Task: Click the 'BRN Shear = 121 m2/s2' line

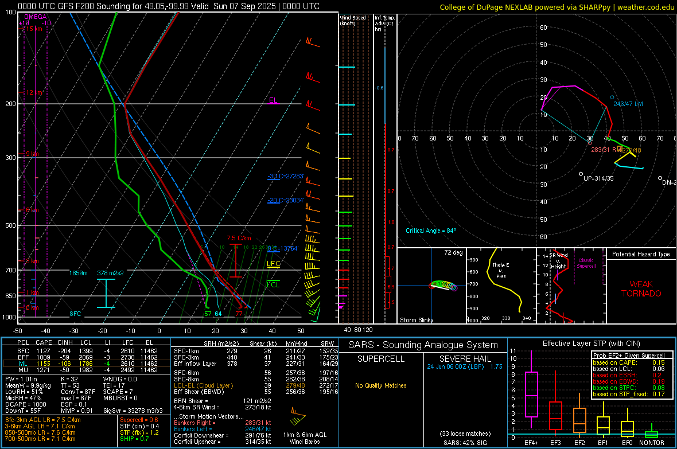Action: point(223,401)
